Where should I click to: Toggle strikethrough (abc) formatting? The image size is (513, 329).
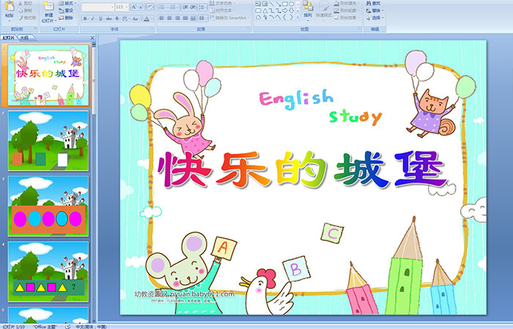[108, 18]
